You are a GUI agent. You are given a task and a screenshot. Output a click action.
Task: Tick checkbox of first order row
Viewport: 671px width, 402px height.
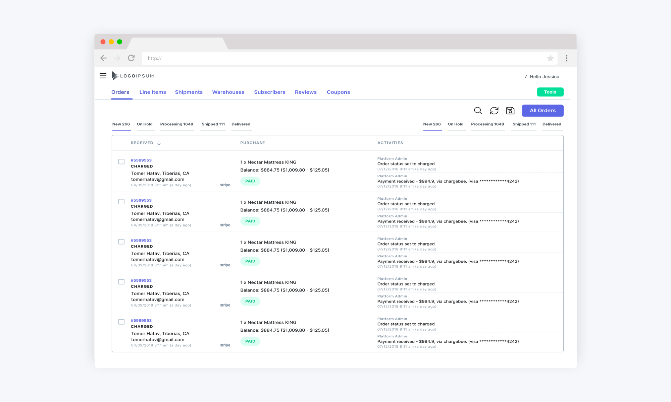tap(121, 161)
